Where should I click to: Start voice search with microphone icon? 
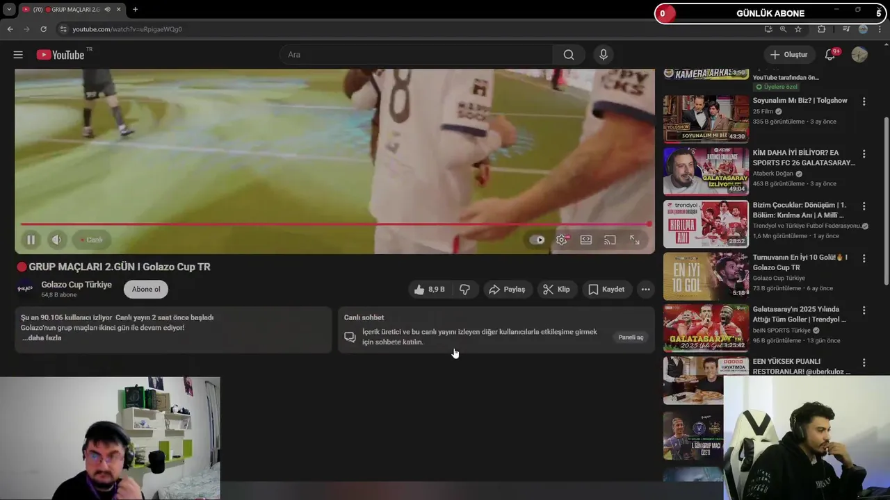pos(604,55)
